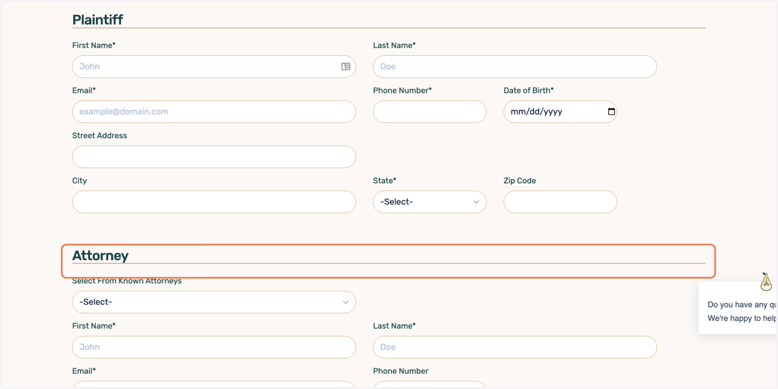Click the Attorney First Name field
The width and height of the screenshot is (778, 389).
214,347
